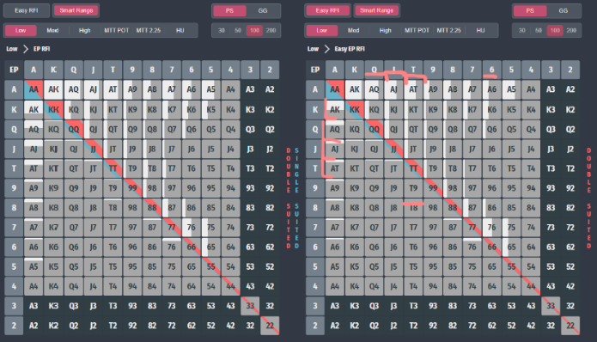Select the AA cell in left grid

click(x=34, y=89)
